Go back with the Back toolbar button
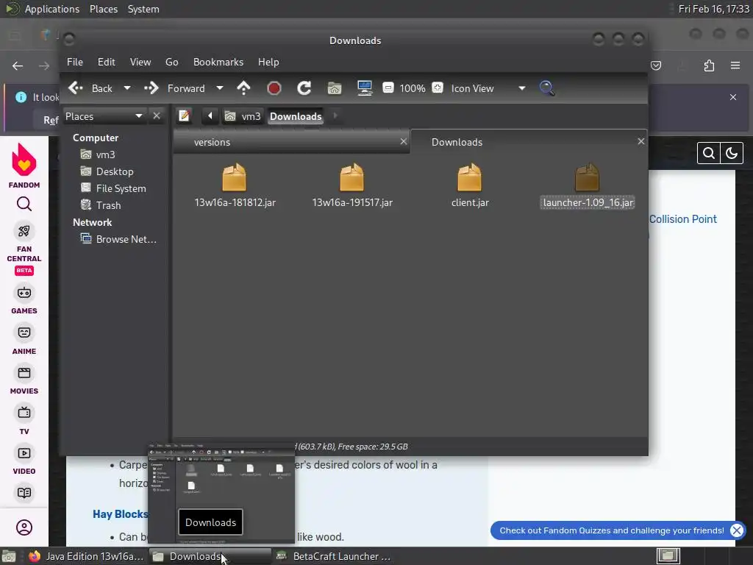 click(x=90, y=88)
